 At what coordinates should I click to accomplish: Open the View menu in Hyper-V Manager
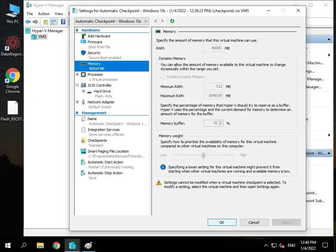pyautogui.click(x=59, y=14)
